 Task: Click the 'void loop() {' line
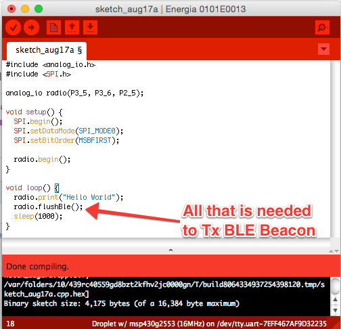coord(32,188)
